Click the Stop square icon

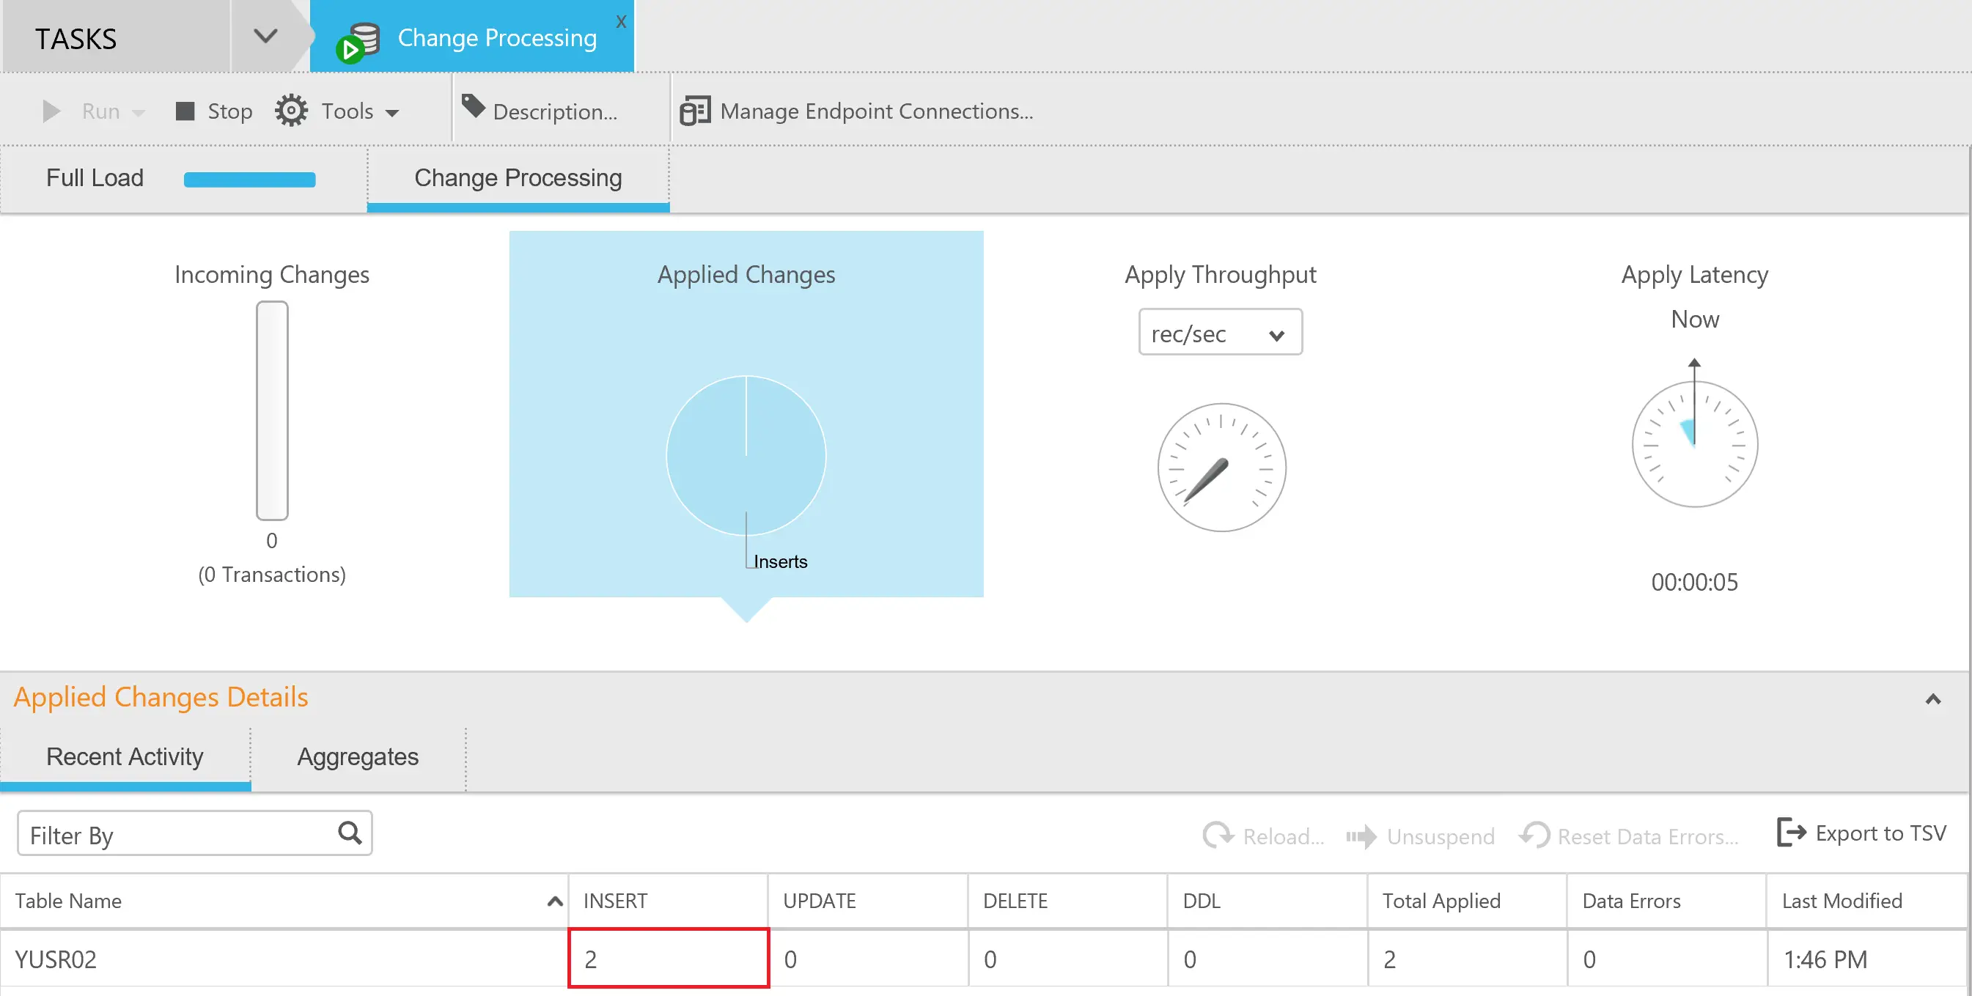185,112
